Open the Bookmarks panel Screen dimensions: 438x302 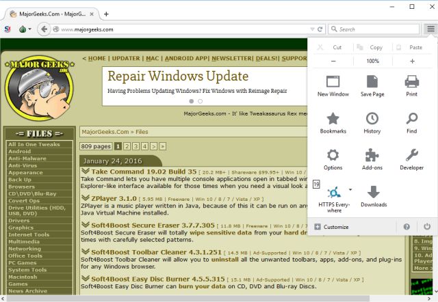coord(333,123)
